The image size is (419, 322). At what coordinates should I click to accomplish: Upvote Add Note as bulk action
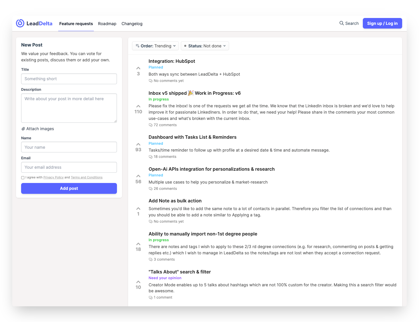point(138,208)
